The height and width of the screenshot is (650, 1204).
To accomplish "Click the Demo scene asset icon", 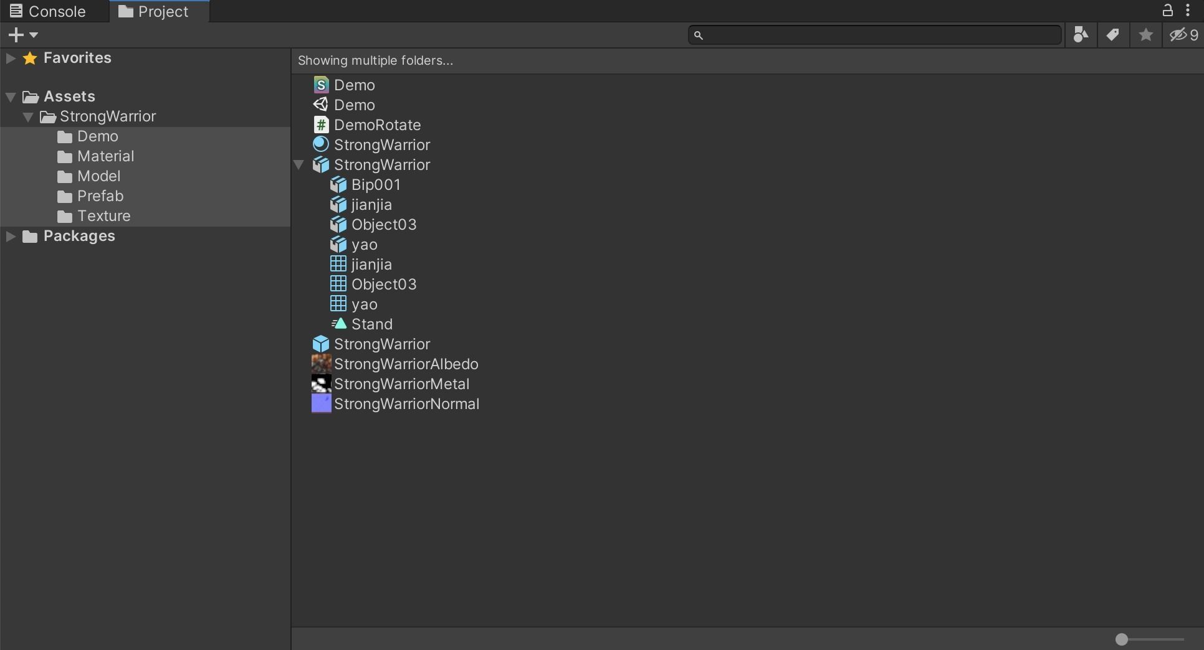I will click(x=321, y=85).
